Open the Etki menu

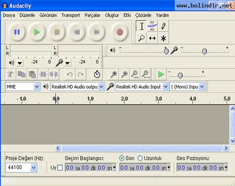(127, 15)
